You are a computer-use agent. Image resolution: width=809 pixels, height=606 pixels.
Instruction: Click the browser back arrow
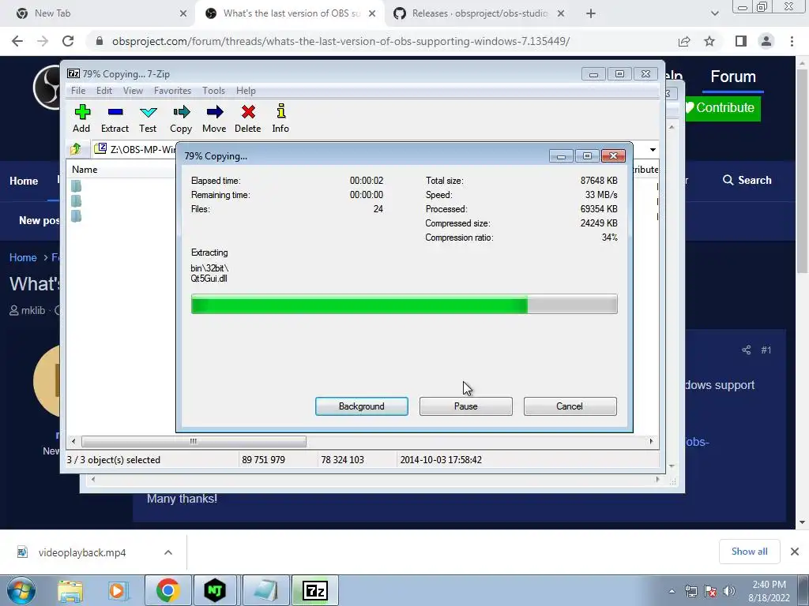point(17,41)
